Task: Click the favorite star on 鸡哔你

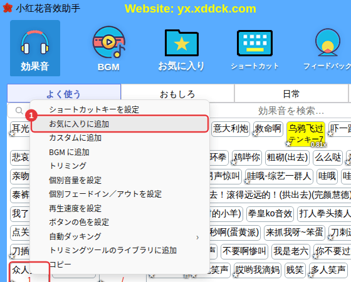Action: 234,163
